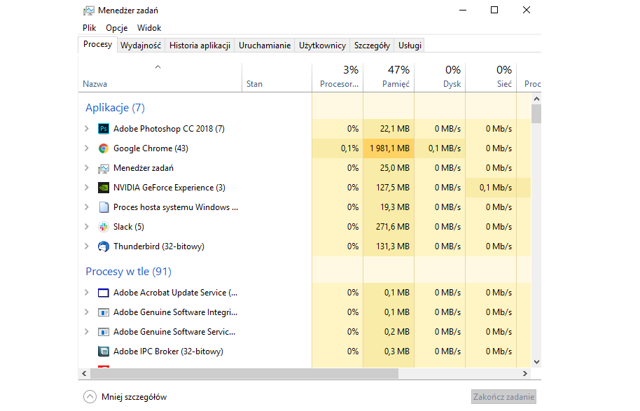Select the Adobe IPC Broker (32-bitowy) name
Image resolution: width=640 pixels, height=411 pixels.
point(168,351)
